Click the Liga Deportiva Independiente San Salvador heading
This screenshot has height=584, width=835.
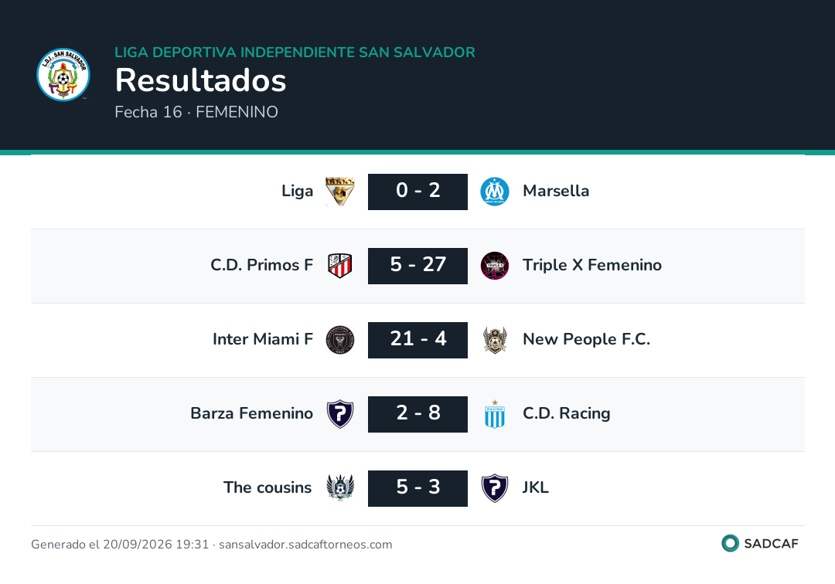pos(295,52)
